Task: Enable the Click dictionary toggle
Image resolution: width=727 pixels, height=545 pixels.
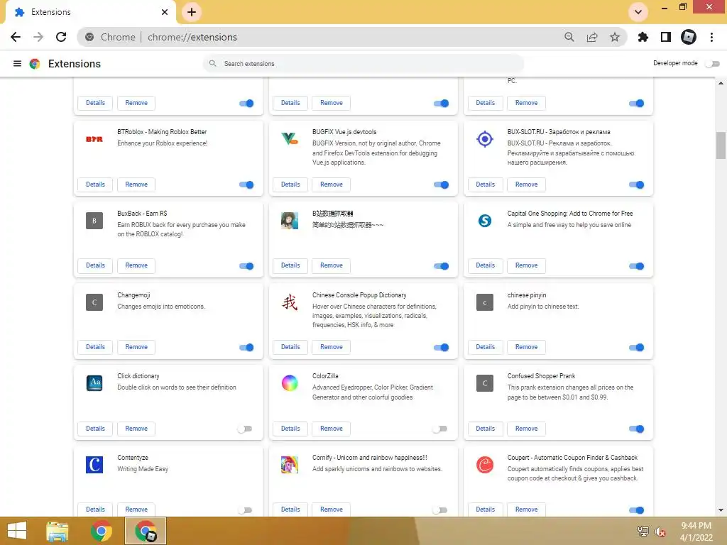Action: pos(245,429)
